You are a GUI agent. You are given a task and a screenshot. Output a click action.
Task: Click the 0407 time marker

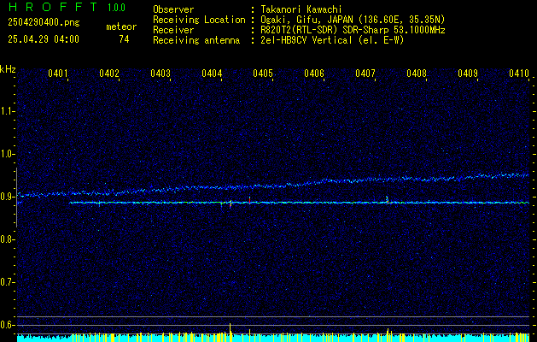[365, 74]
